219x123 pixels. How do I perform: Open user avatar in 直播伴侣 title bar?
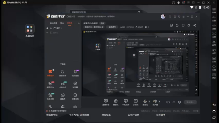pos(163,16)
